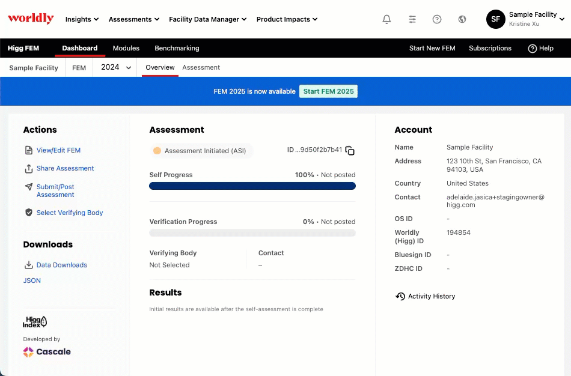Click the Assessment Initiated (ASI) status badge
The width and height of the screenshot is (571, 376).
(201, 151)
